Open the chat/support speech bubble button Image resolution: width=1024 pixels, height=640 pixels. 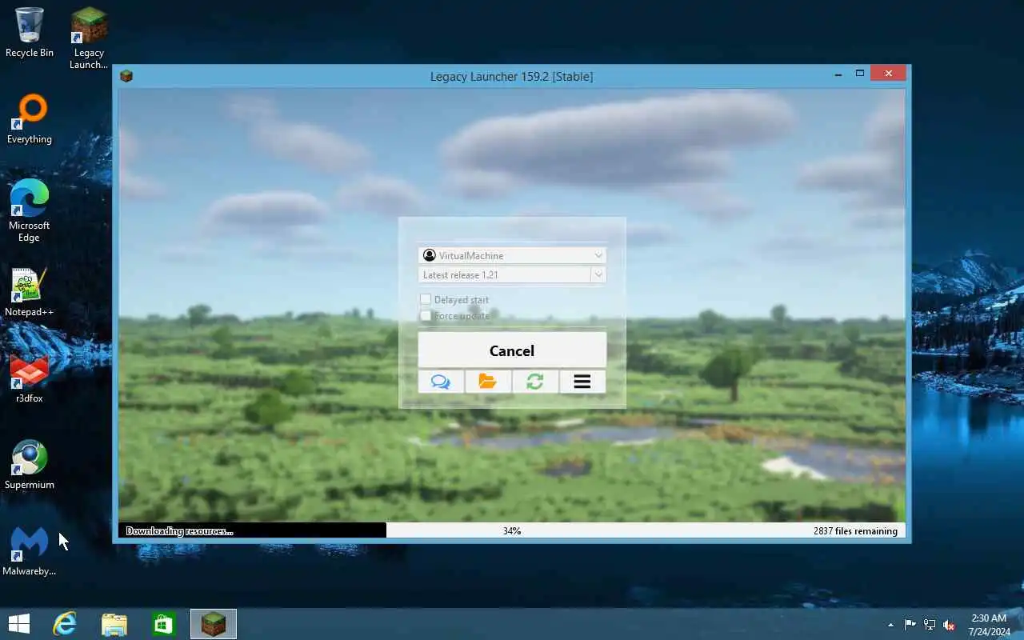(x=441, y=382)
